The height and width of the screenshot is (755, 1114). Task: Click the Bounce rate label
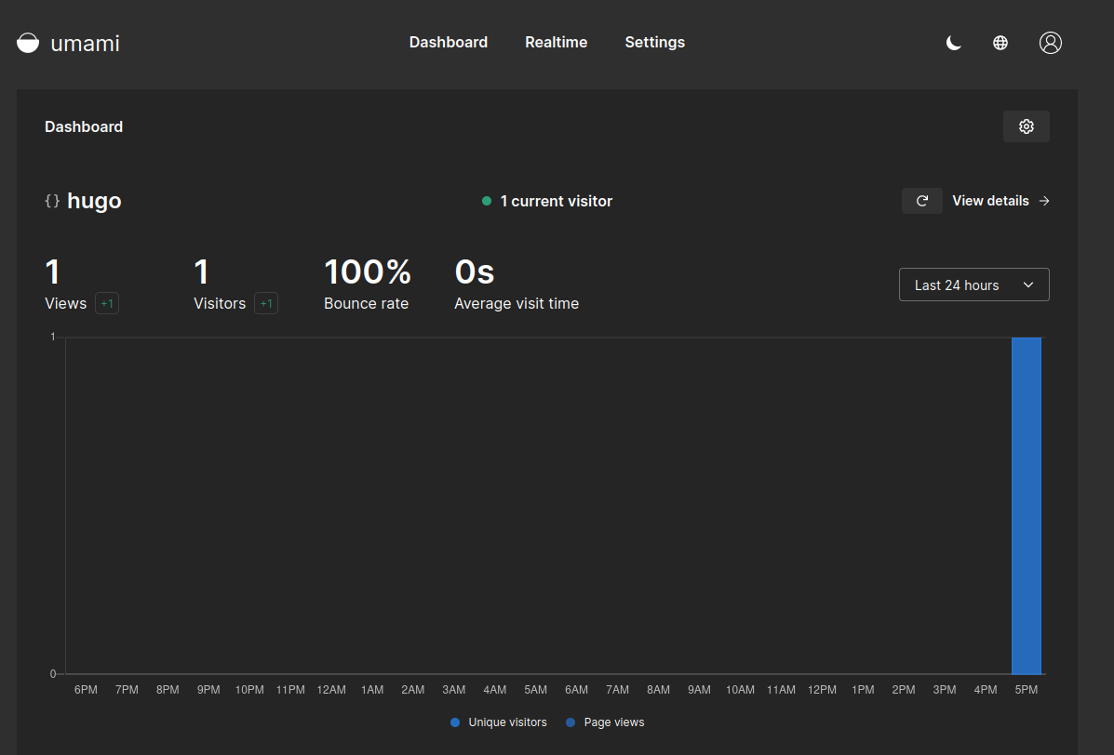(x=366, y=303)
